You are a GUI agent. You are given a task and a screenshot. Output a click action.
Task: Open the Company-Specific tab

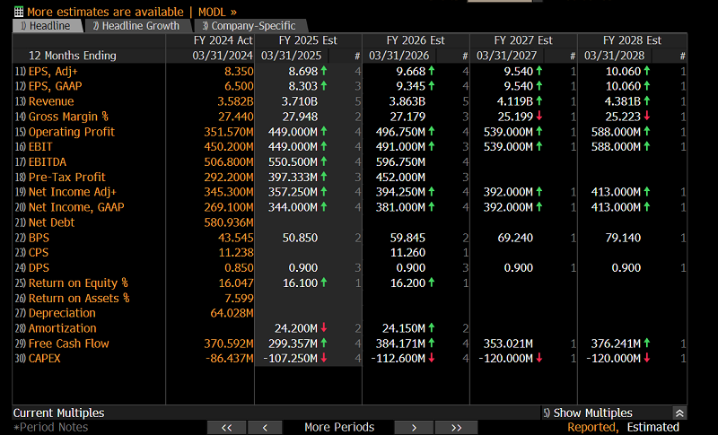click(250, 26)
